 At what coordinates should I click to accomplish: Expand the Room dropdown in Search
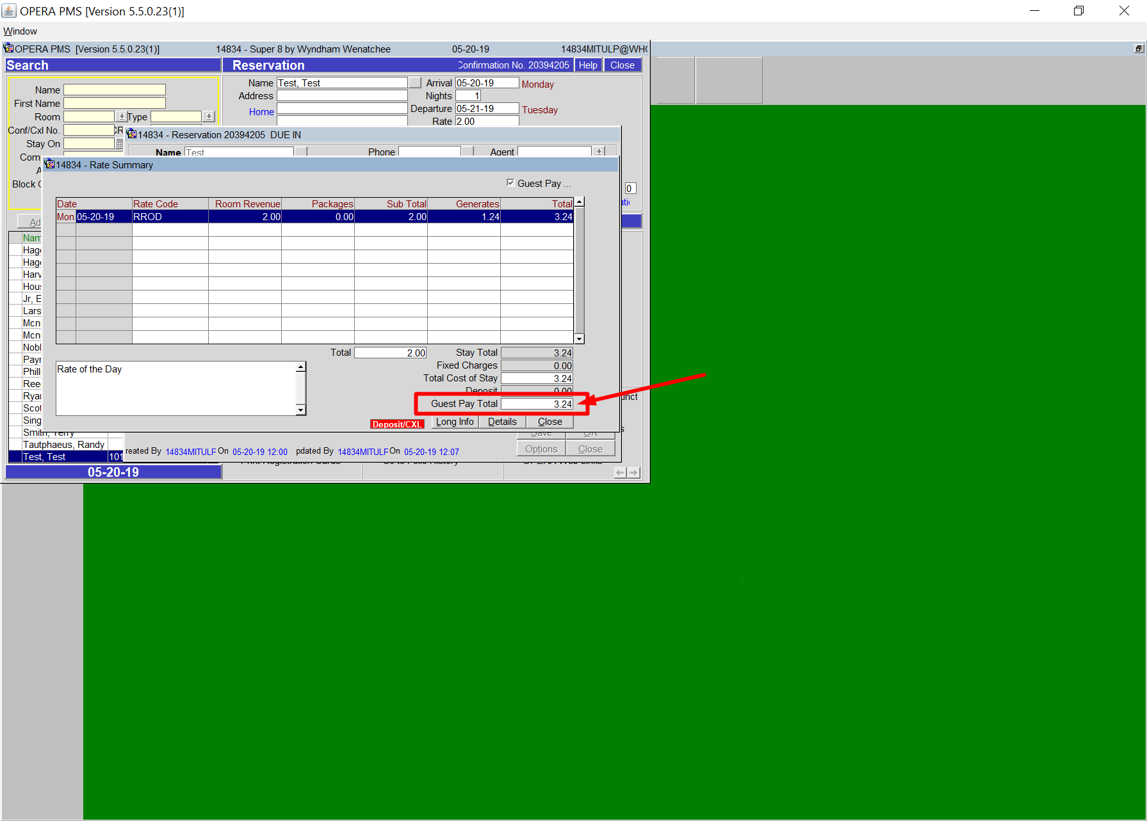coord(122,116)
